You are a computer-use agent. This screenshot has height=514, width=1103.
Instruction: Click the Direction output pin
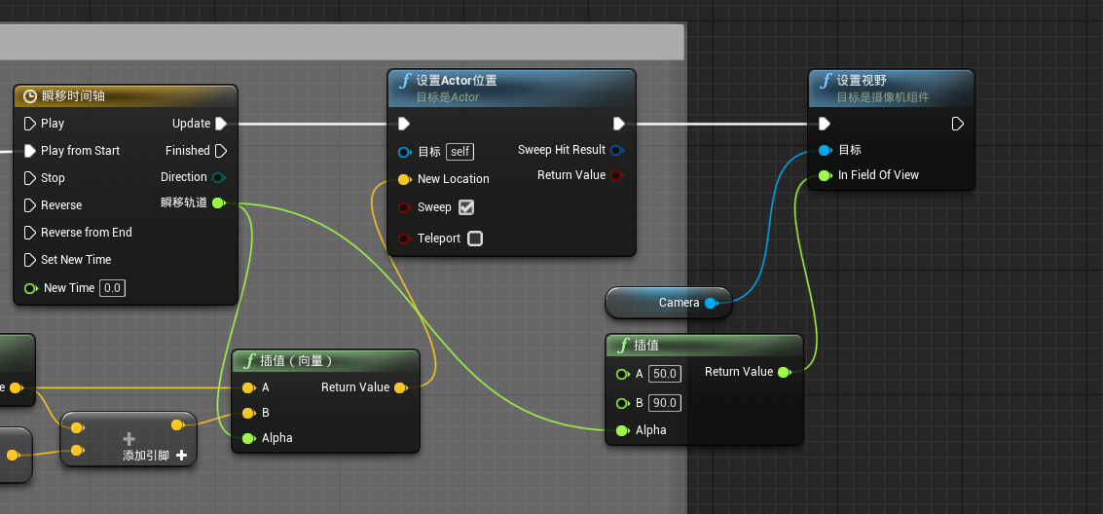click(219, 177)
